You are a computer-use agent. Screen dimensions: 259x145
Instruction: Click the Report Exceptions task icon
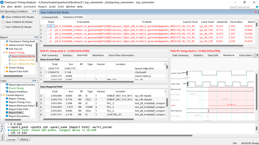7,116
